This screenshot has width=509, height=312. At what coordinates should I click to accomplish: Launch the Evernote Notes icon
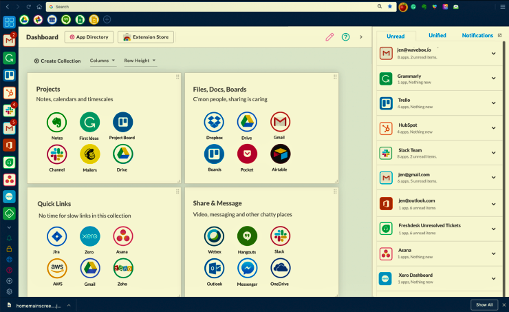tap(57, 123)
